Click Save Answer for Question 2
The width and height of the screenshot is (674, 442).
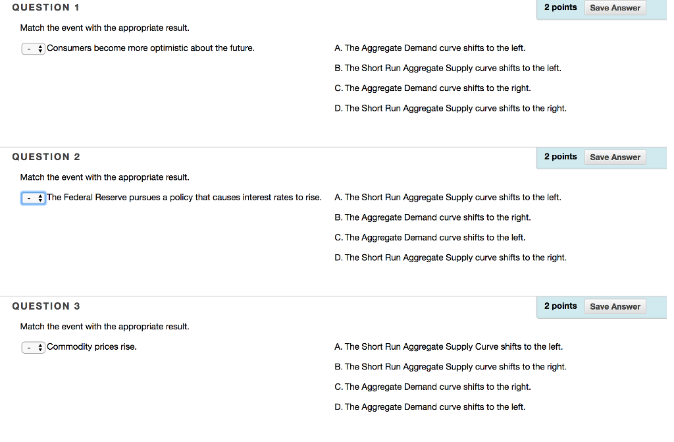tap(615, 157)
